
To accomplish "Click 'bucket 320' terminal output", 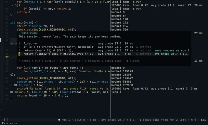I will point(120,30).
